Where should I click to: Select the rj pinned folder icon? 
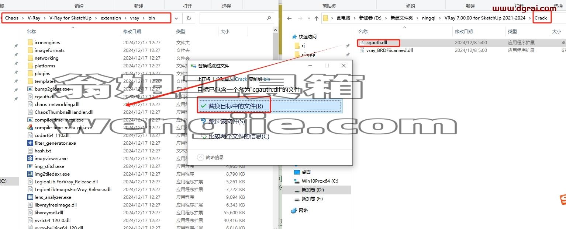point(297,46)
